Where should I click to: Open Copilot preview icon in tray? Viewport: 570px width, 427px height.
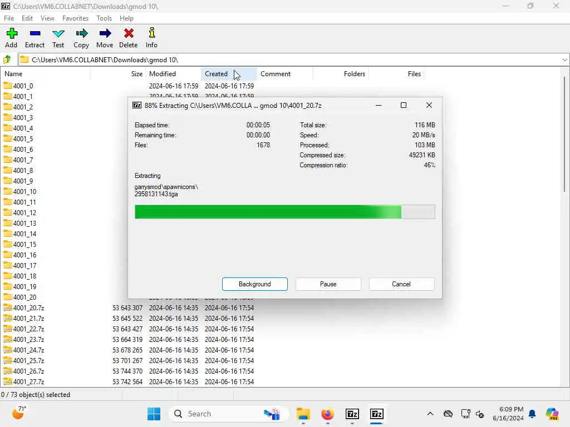[x=552, y=414]
